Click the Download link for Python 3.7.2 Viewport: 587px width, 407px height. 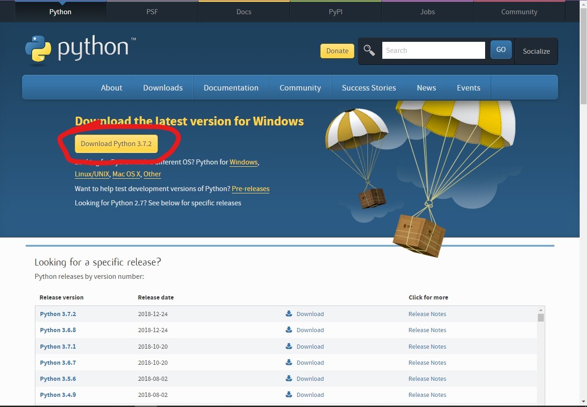[310, 314]
